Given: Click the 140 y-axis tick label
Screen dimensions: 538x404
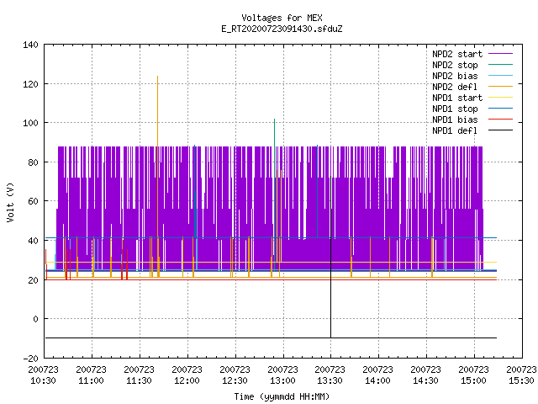Looking at the screenshot, I should pos(30,45).
